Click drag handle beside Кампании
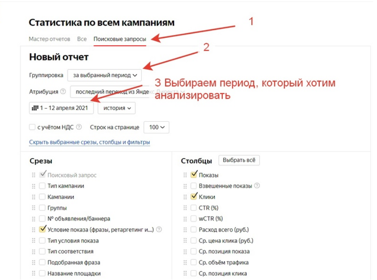 [34, 197]
